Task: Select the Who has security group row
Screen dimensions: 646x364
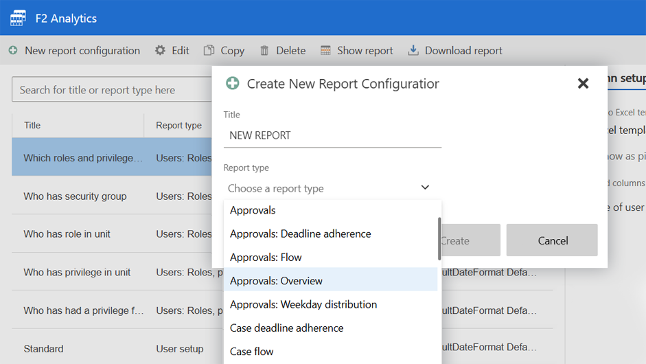Action: [x=112, y=196]
